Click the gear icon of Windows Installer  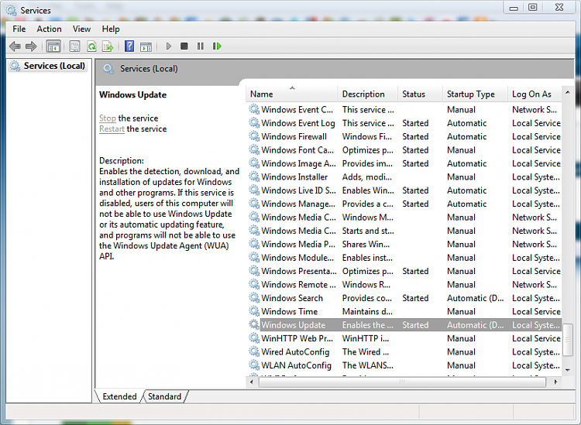click(x=254, y=177)
